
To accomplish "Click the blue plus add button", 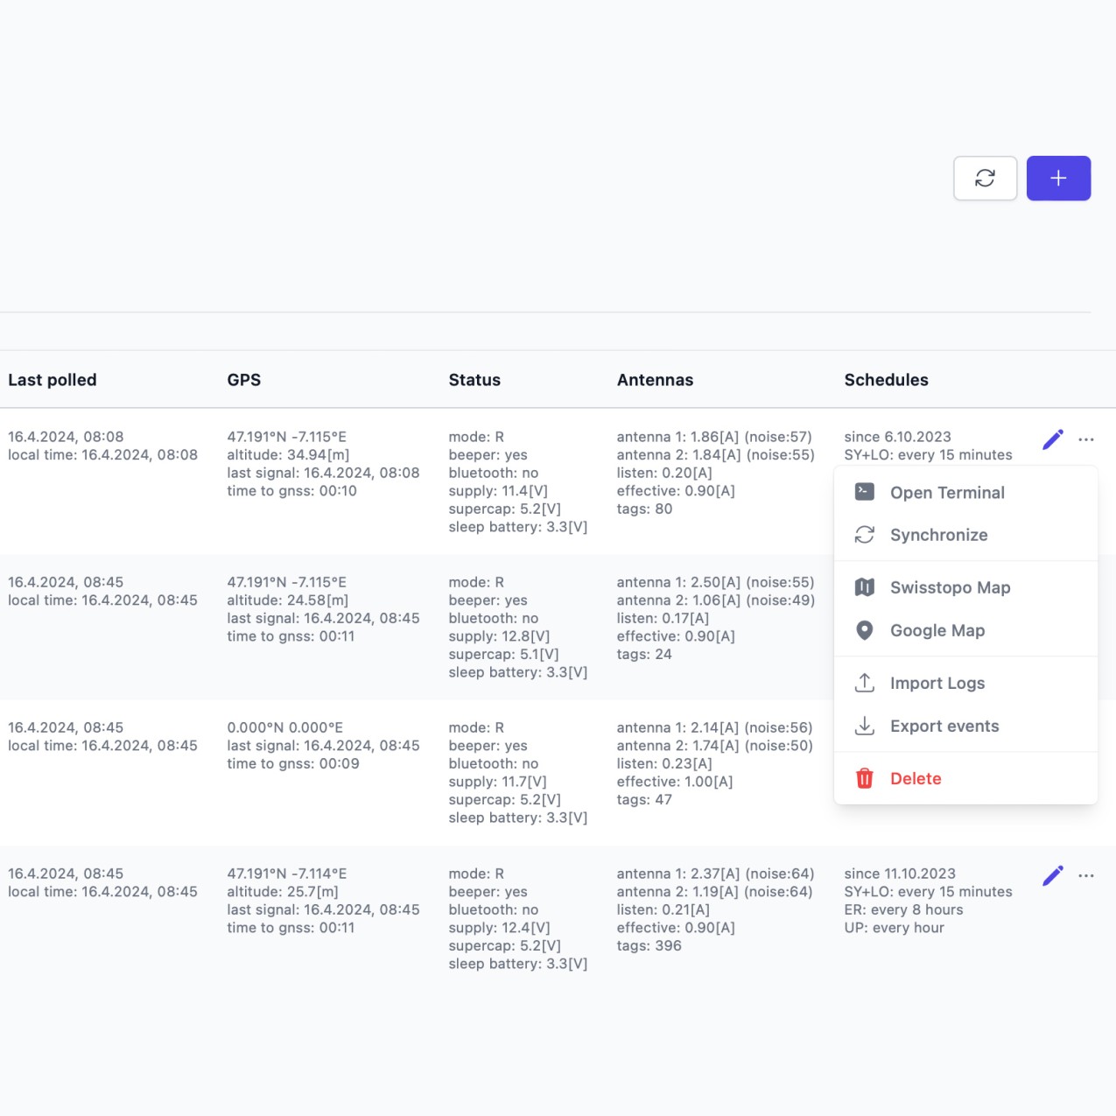I will tap(1058, 179).
